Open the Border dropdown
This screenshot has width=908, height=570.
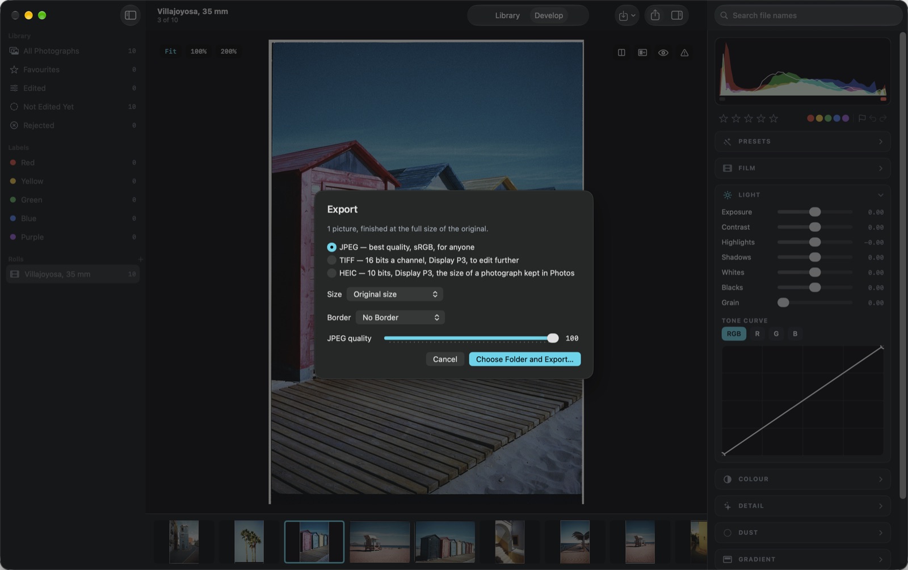(x=400, y=318)
